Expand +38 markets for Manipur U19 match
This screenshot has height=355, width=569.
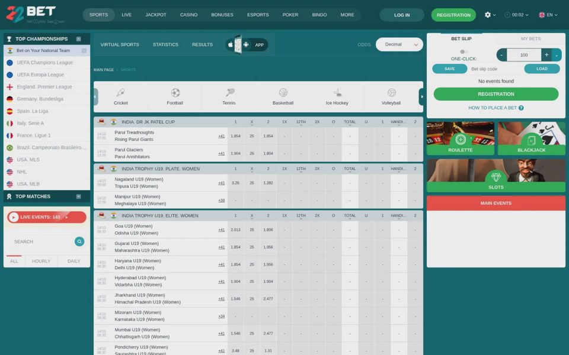coord(221,201)
